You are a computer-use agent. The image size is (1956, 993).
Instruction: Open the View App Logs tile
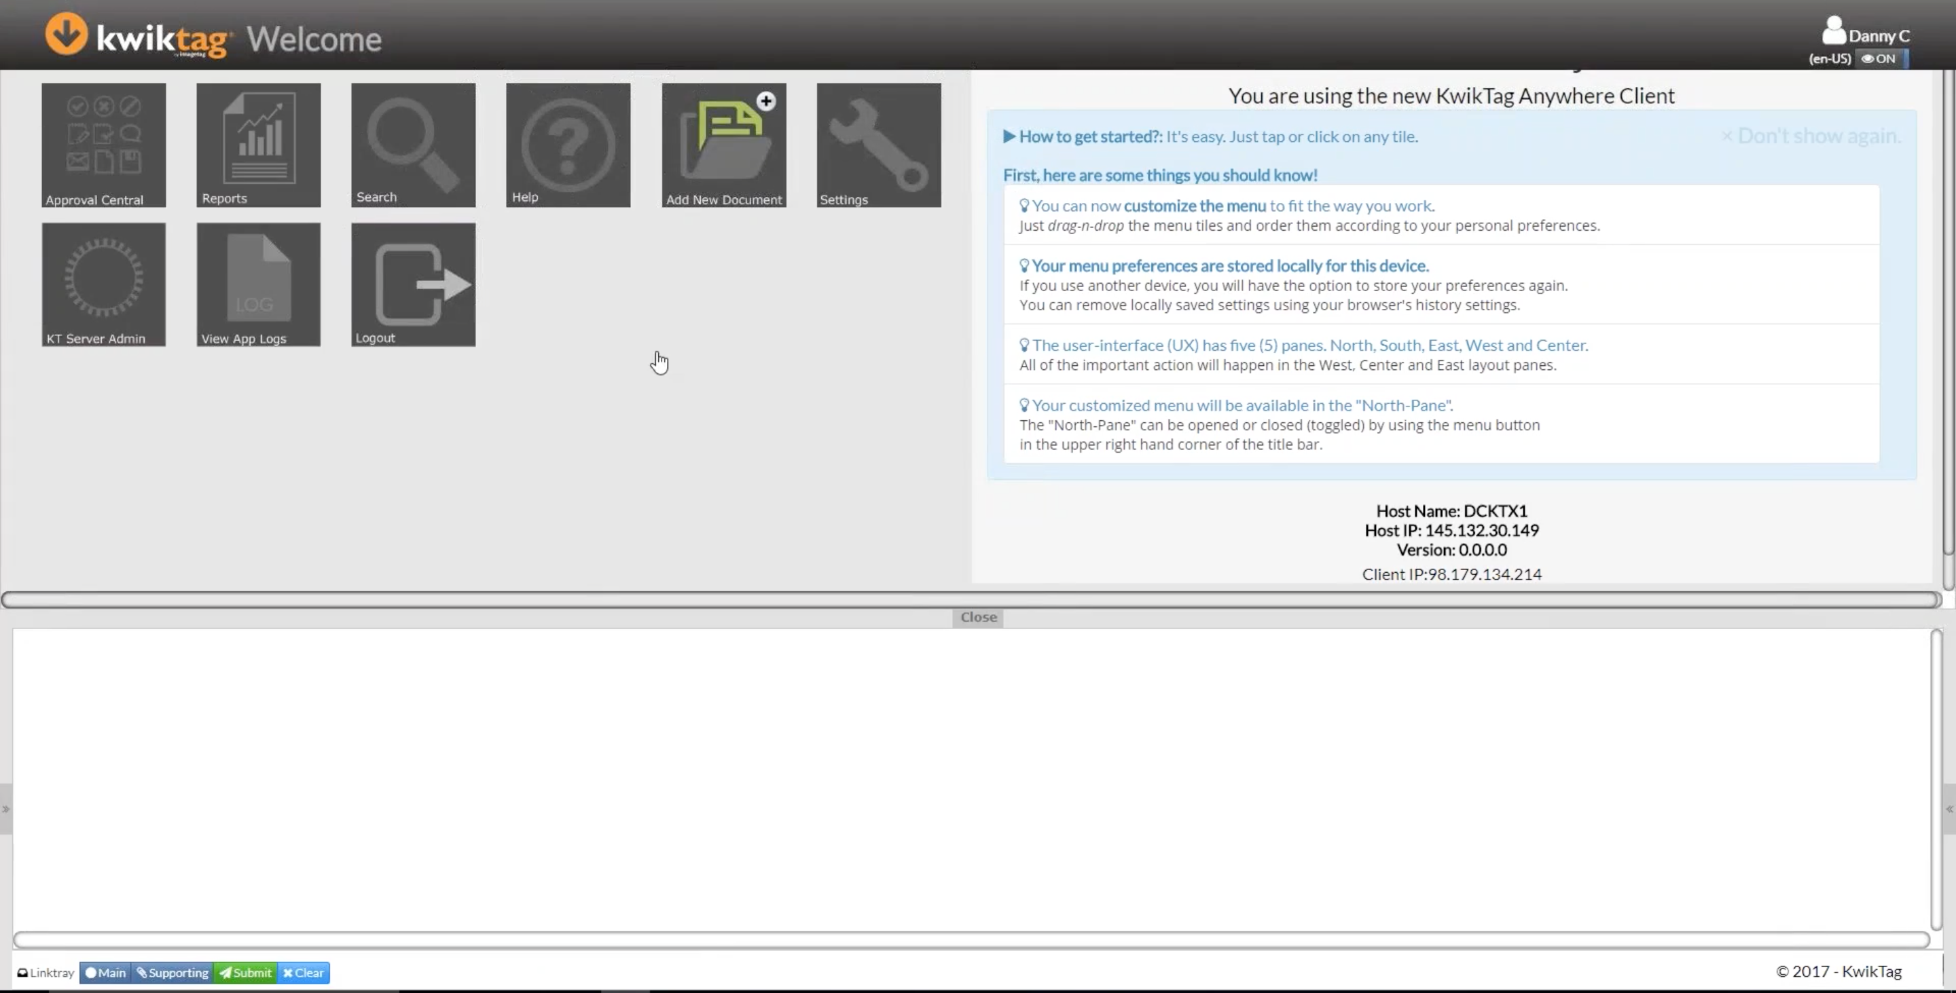(259, 284)
